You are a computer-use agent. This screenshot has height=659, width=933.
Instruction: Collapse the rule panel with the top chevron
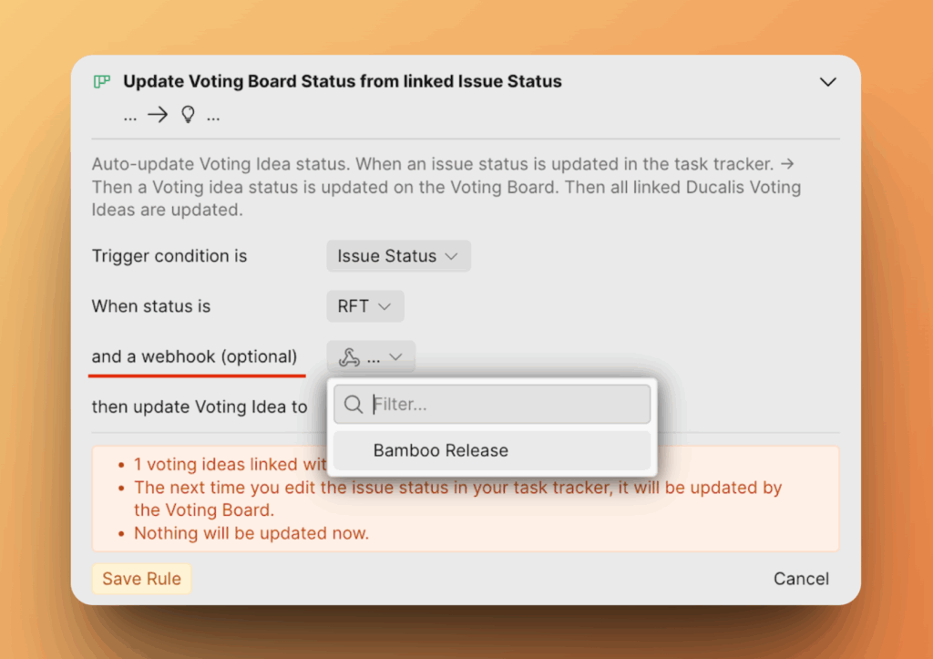pyautogui.click(x=827, y=82)
